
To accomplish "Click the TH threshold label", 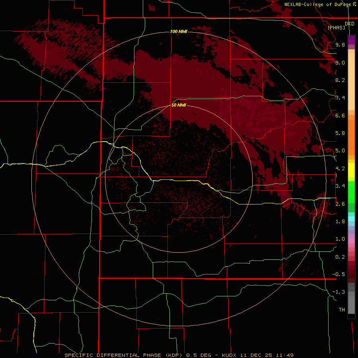I will pyautogui.click(x=342, y=310).
